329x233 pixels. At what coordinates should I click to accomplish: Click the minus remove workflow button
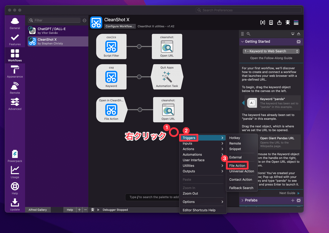pos(85,210)
